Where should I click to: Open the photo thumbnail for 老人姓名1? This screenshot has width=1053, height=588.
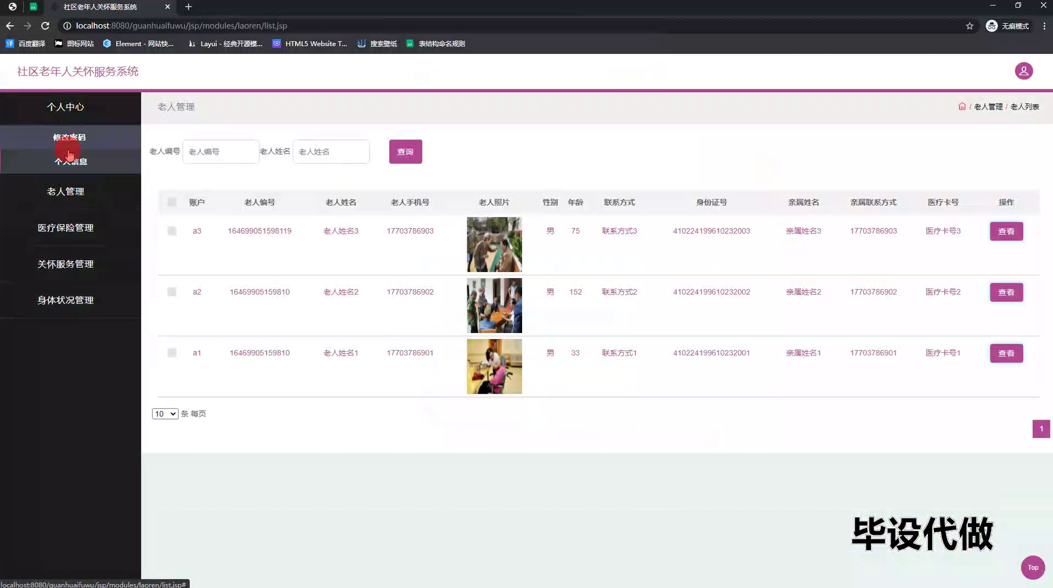pos(494,366)
